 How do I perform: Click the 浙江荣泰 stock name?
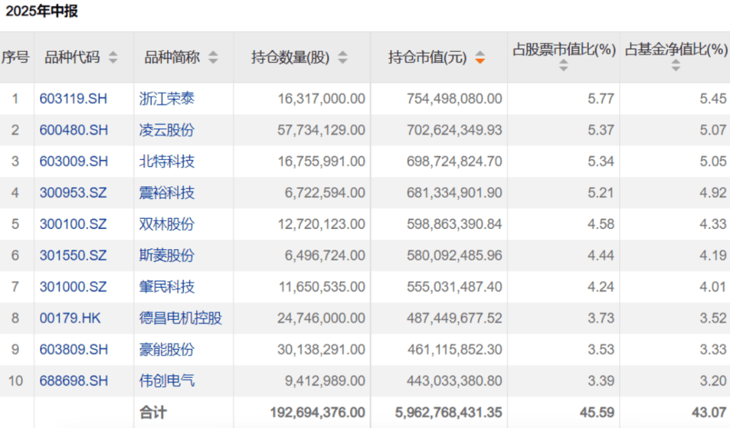(x=167, y=99)
